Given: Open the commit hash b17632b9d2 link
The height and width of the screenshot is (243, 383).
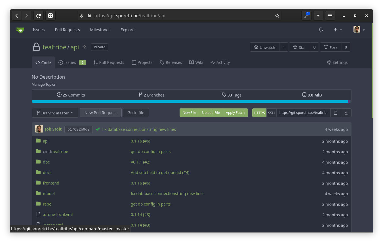Looking at the screenshot, I should click(x=78, y=129).
